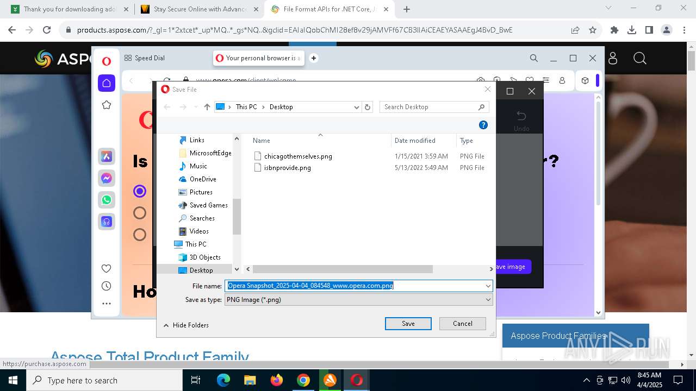Open Firefox from the taskbar
The width and height of the screenshot is (696, 391).
point(277,380)
